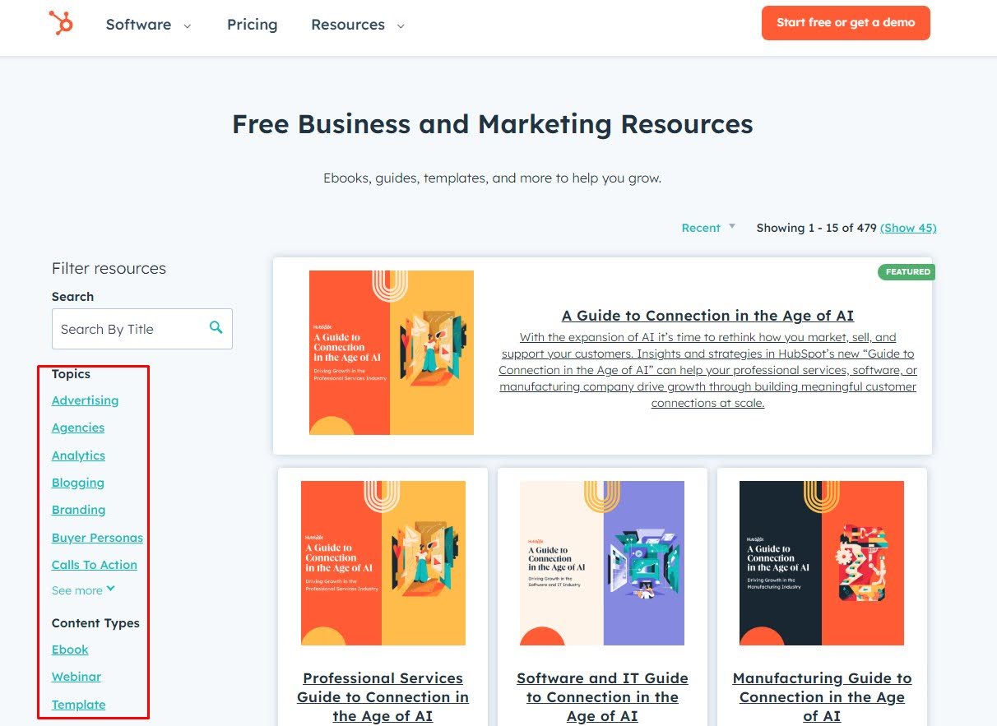Expand "See more" under Topics
Viewport: 997px width, 726px height.
coord(83,590)
